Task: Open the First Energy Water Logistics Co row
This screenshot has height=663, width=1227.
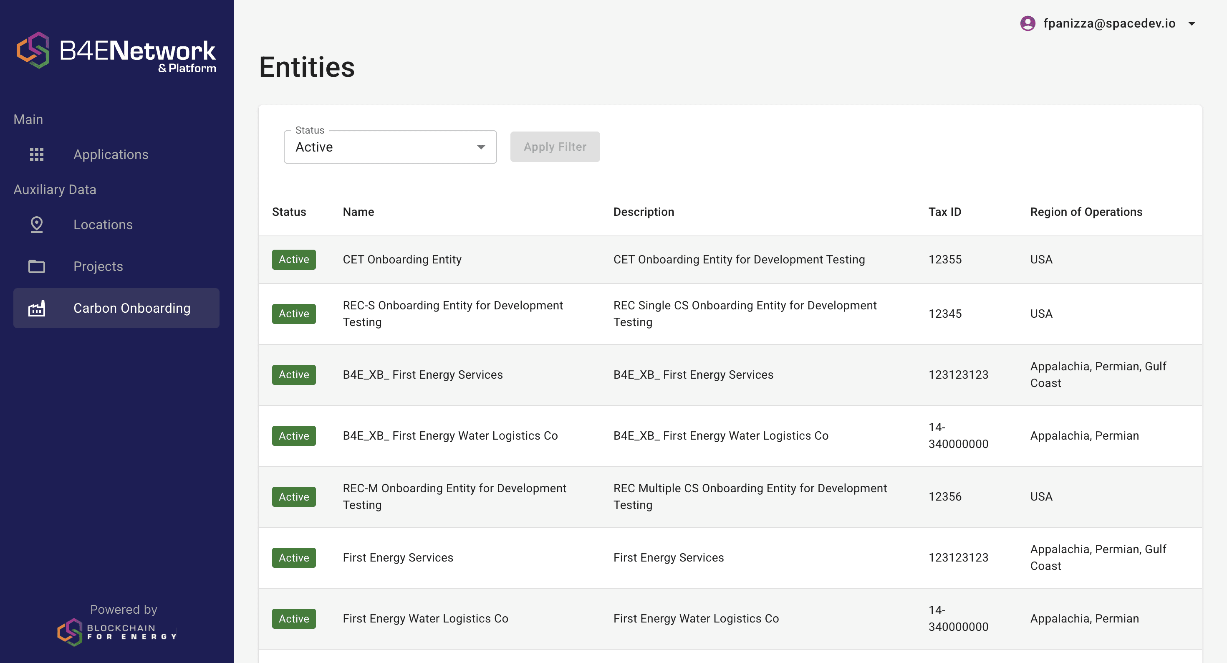Action: [x=425, y=619]
